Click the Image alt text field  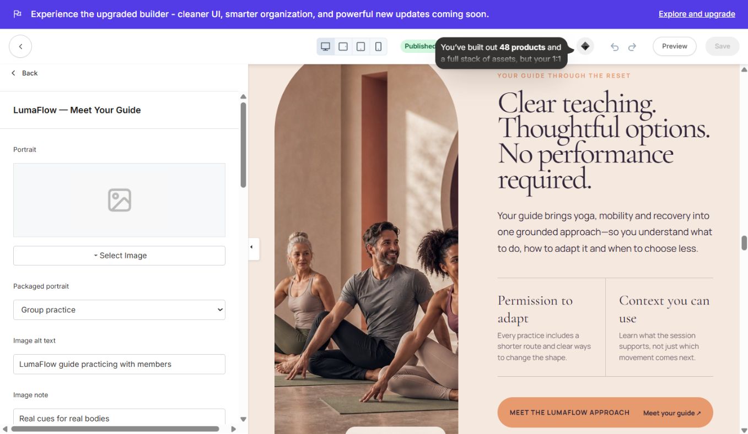[x=119, y=364]
